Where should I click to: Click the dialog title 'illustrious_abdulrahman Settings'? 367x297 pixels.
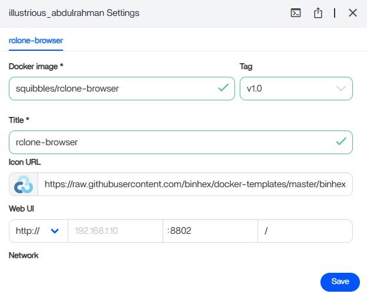74,13
